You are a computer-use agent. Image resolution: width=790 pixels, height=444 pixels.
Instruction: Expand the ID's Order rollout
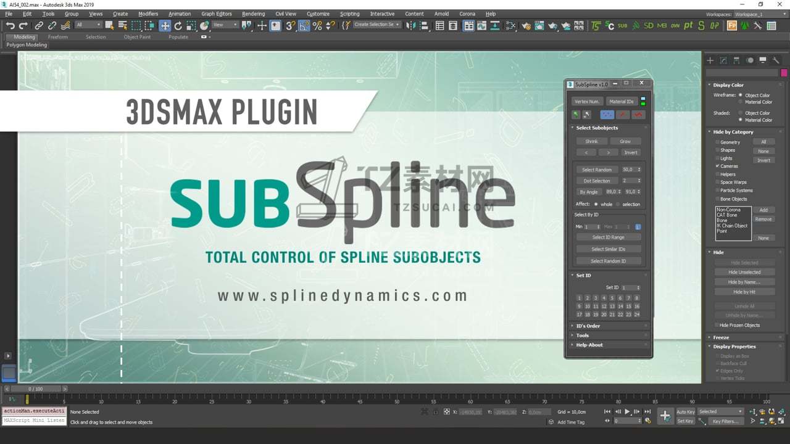click(x=608, y=326)
